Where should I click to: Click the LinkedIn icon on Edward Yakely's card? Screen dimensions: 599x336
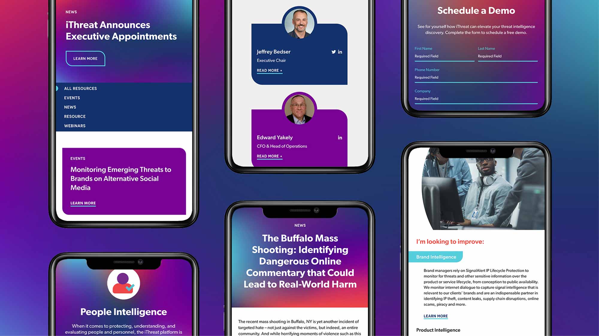click(x=339, y=137)
